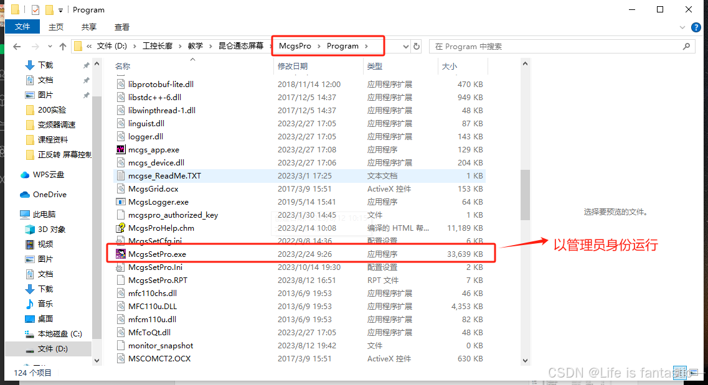Sort by the 大小 column header

click(x=449, y=67)
